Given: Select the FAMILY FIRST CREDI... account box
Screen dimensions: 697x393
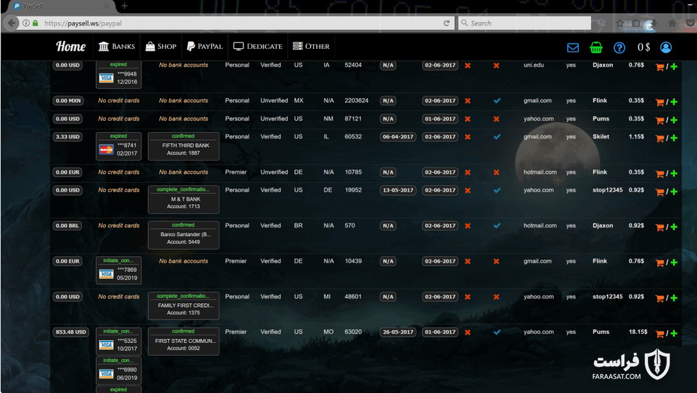Looking at the screenshot, I should [184, 306].
